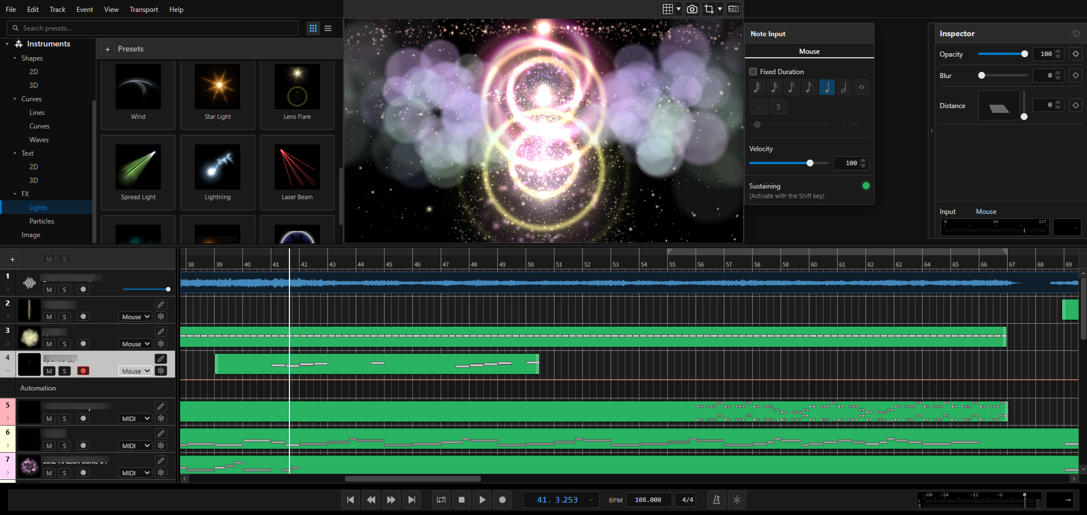Mute track 7
Viewport: 1087px width, 515px height.
pyautogui.click(x=49, y=473)
